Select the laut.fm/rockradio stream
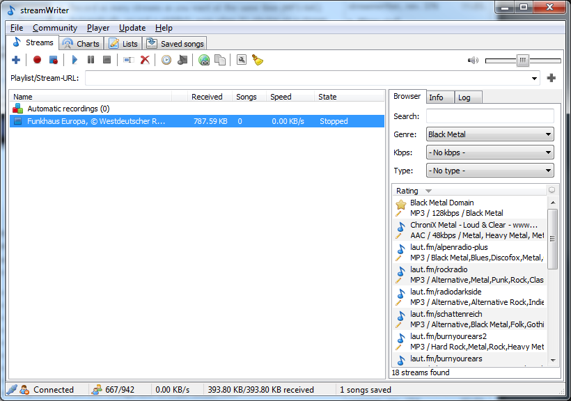Image resolution: width=571 pixels, height=401 pixels. (470, 274)
